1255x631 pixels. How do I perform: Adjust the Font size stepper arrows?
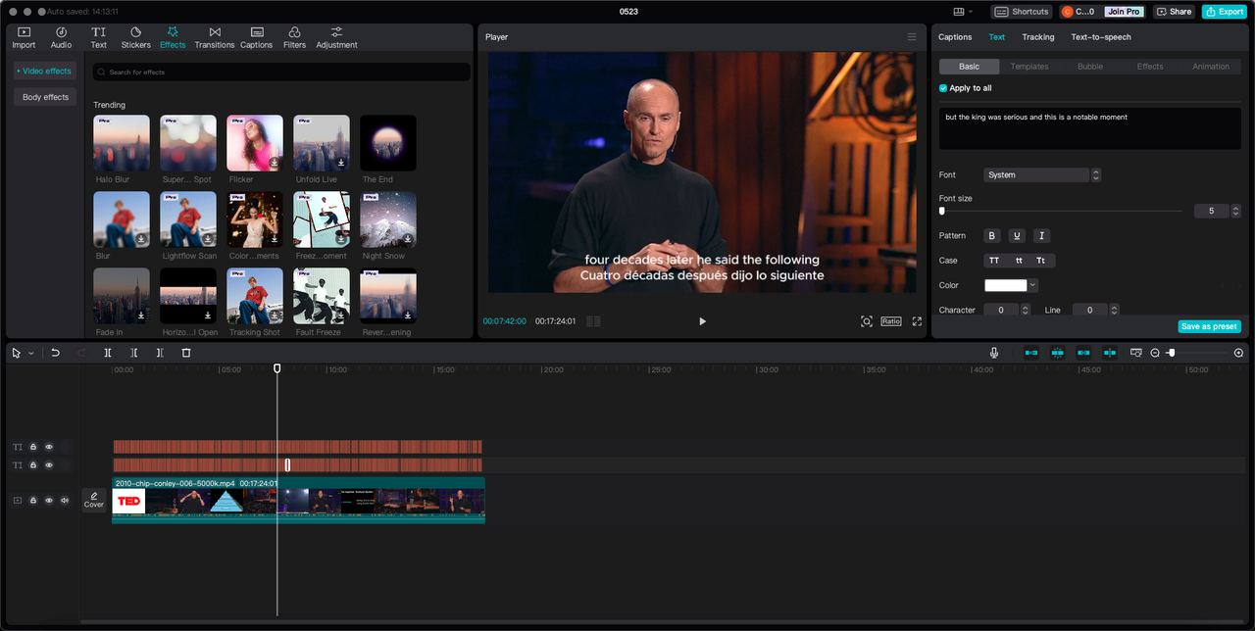[x=1235, y=211]
